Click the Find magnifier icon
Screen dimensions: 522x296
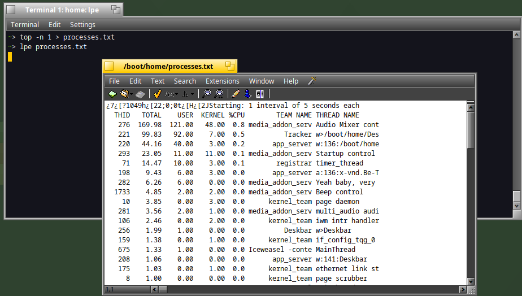point(207,94)
